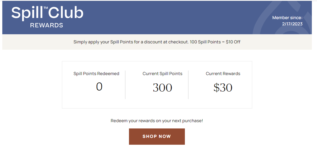This screenshot has width=317, height=153.
Task: Click the redeemed points value 0
Action: [x=99, y=87]
